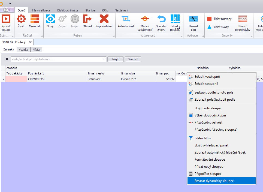263x192 pixels.
Task: Click the Najít search button
Action: [x=115, y=59]
